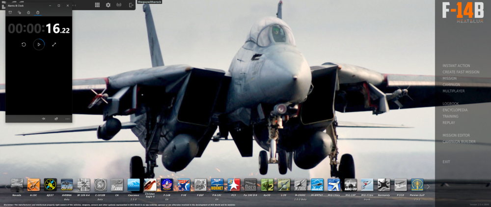Select the FC3 module icon

tap(234, 185)
